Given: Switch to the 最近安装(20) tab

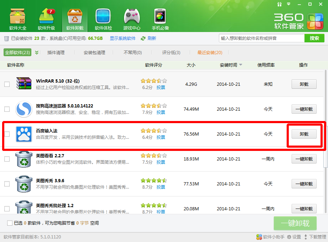Looking at the screenshot, I should [210, 53].
